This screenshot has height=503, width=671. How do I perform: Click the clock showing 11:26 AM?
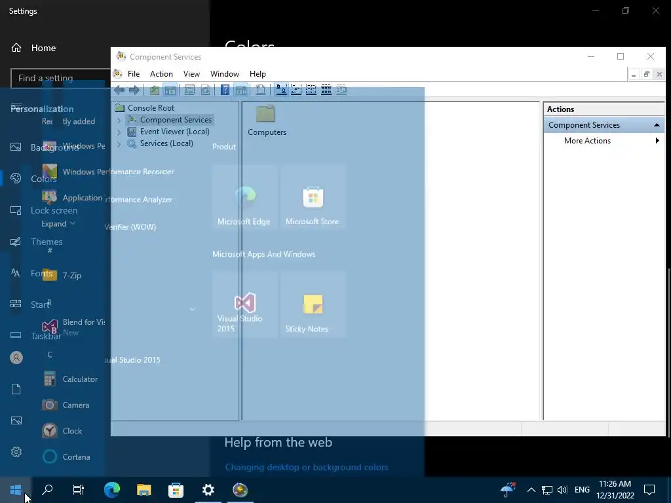click(615, 490)
